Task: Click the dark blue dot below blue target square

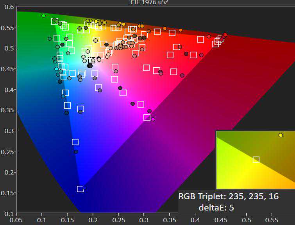Action: coord(76,152)
